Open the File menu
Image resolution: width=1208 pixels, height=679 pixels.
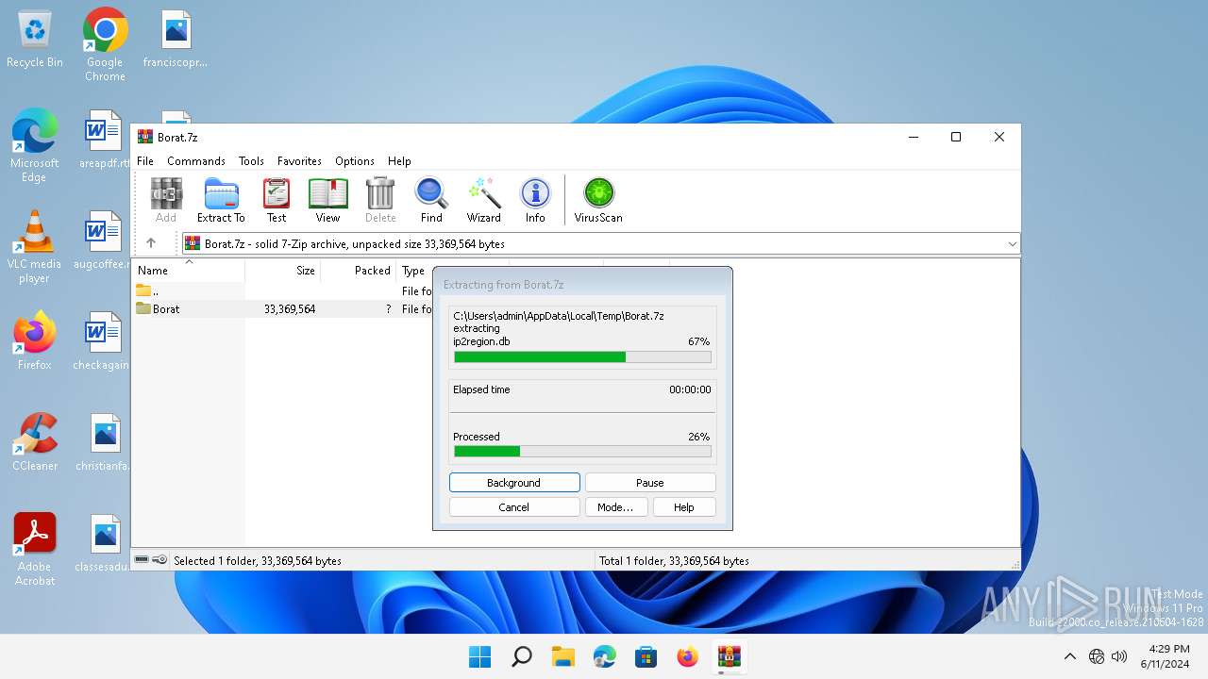point(145,161)
